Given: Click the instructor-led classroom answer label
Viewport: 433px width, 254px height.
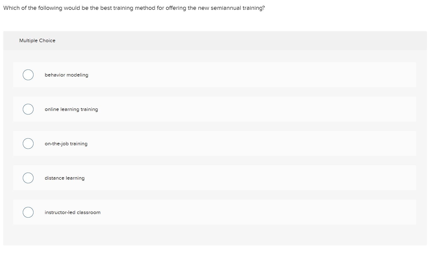Looking at the screenshot, I should pyautogui.click(x=73, y=212).
